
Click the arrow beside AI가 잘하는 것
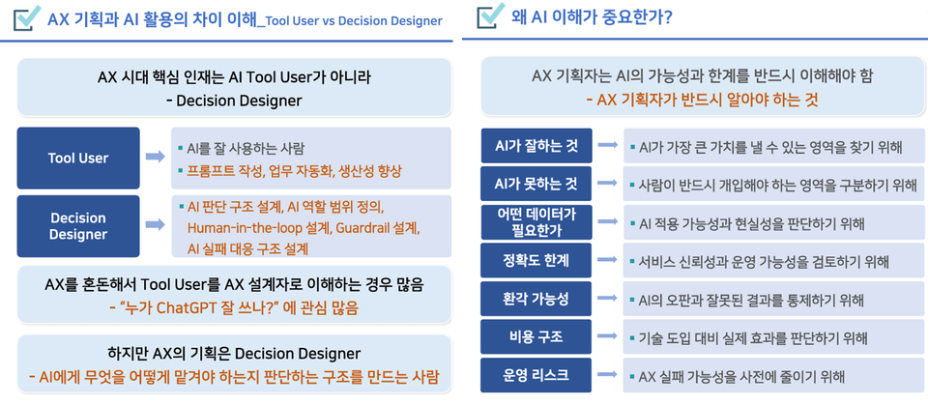[607, 144]
